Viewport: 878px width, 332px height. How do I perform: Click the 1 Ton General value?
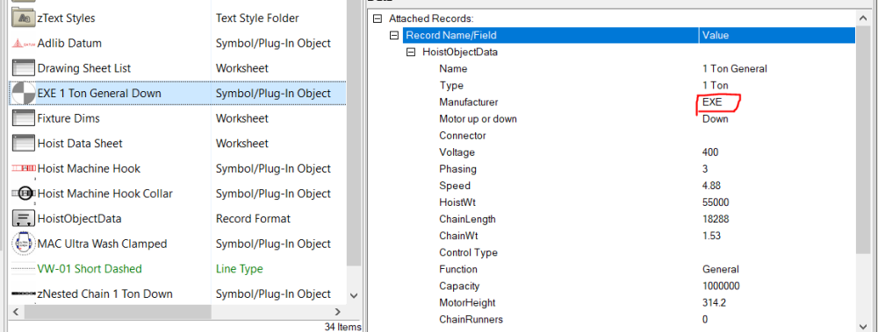pos(735,68)
